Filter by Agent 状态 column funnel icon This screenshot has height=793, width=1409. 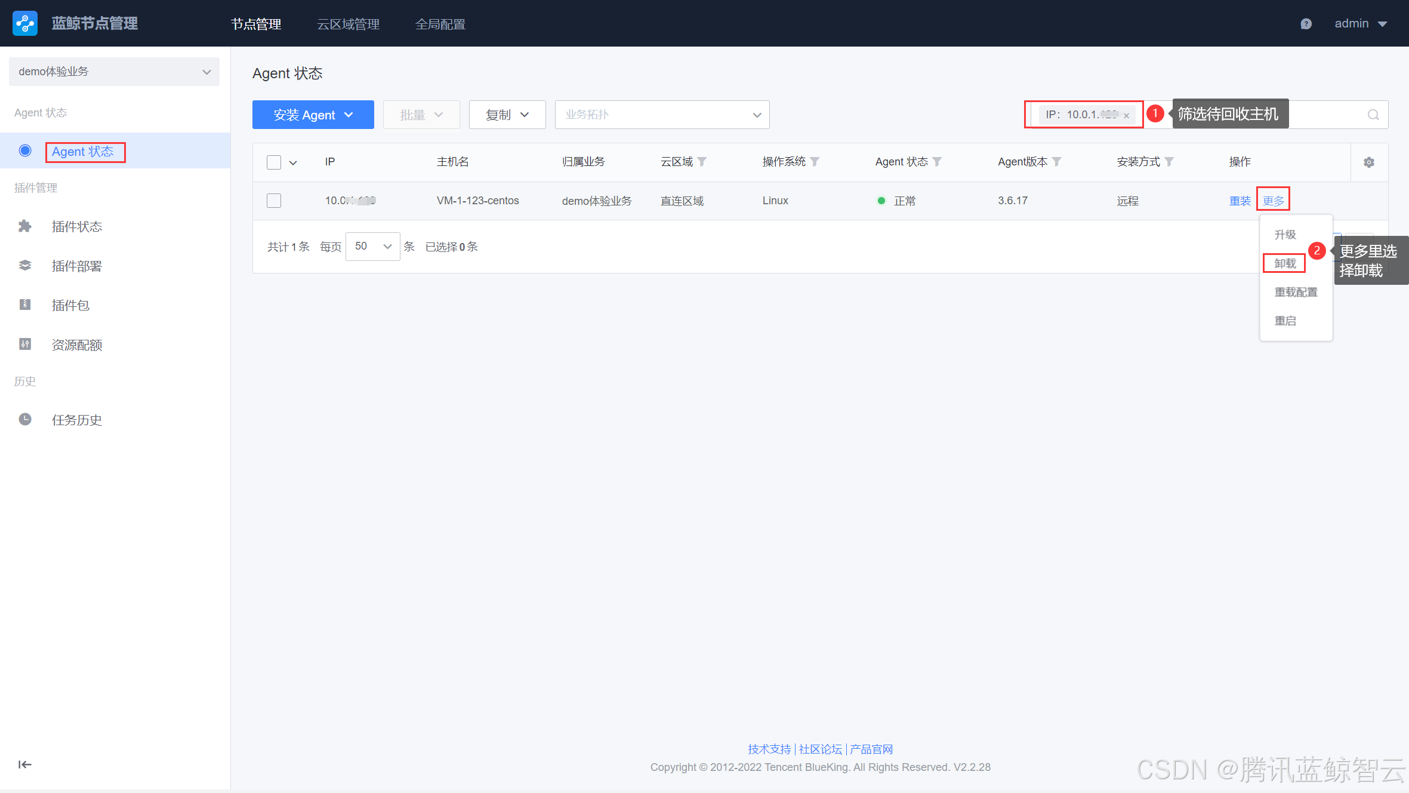pos(937,162)
